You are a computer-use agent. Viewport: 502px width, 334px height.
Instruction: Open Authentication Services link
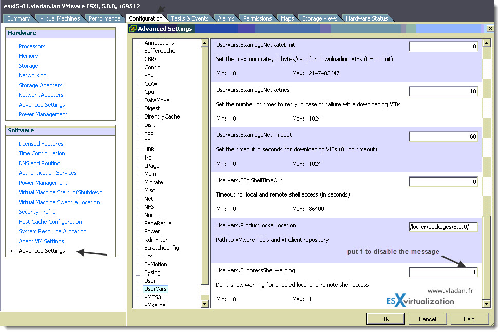pos(48,173)
